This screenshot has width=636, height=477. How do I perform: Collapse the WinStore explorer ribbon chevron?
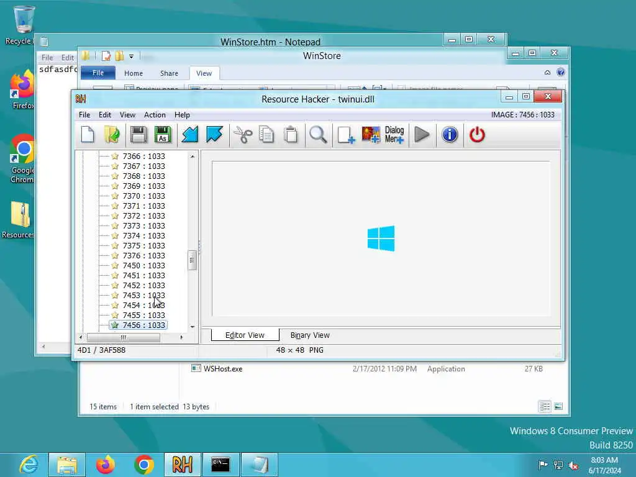click(547, 73)
